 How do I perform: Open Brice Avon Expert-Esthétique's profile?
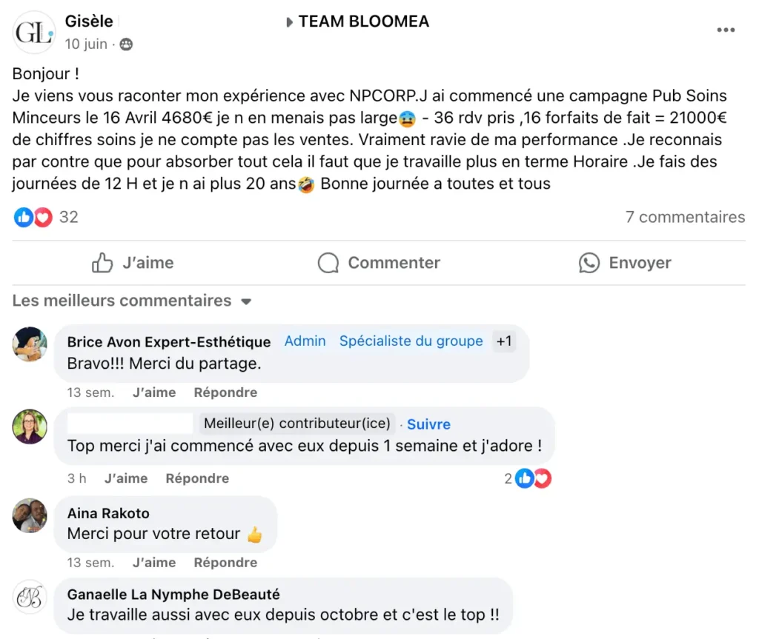coord(169,342)
